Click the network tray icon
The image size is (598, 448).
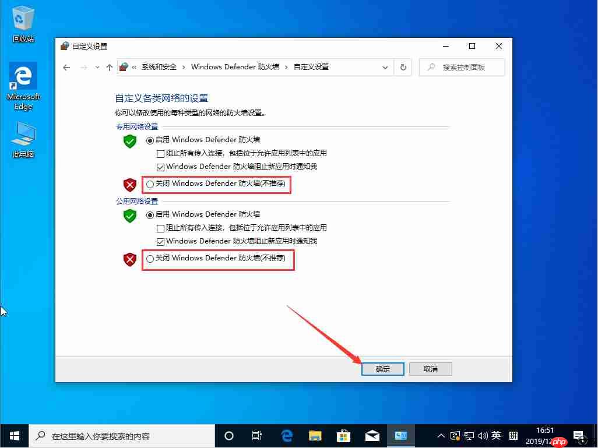tap(469, 436)
